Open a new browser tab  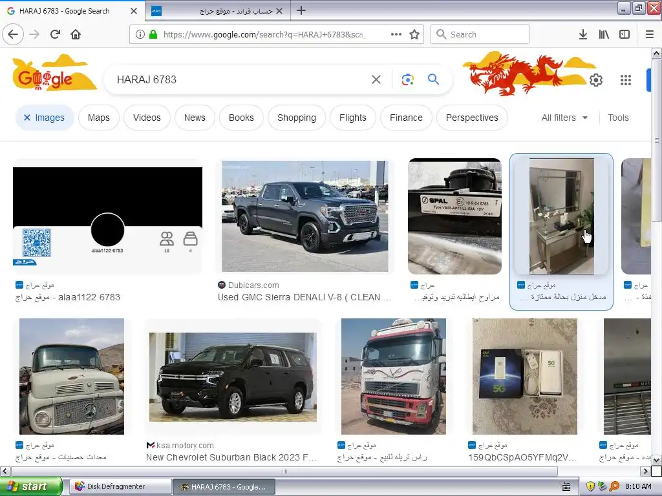[301, 10]
